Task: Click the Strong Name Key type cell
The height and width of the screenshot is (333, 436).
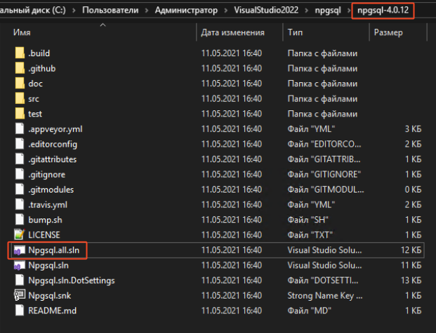Action: (x=325, y=296)
